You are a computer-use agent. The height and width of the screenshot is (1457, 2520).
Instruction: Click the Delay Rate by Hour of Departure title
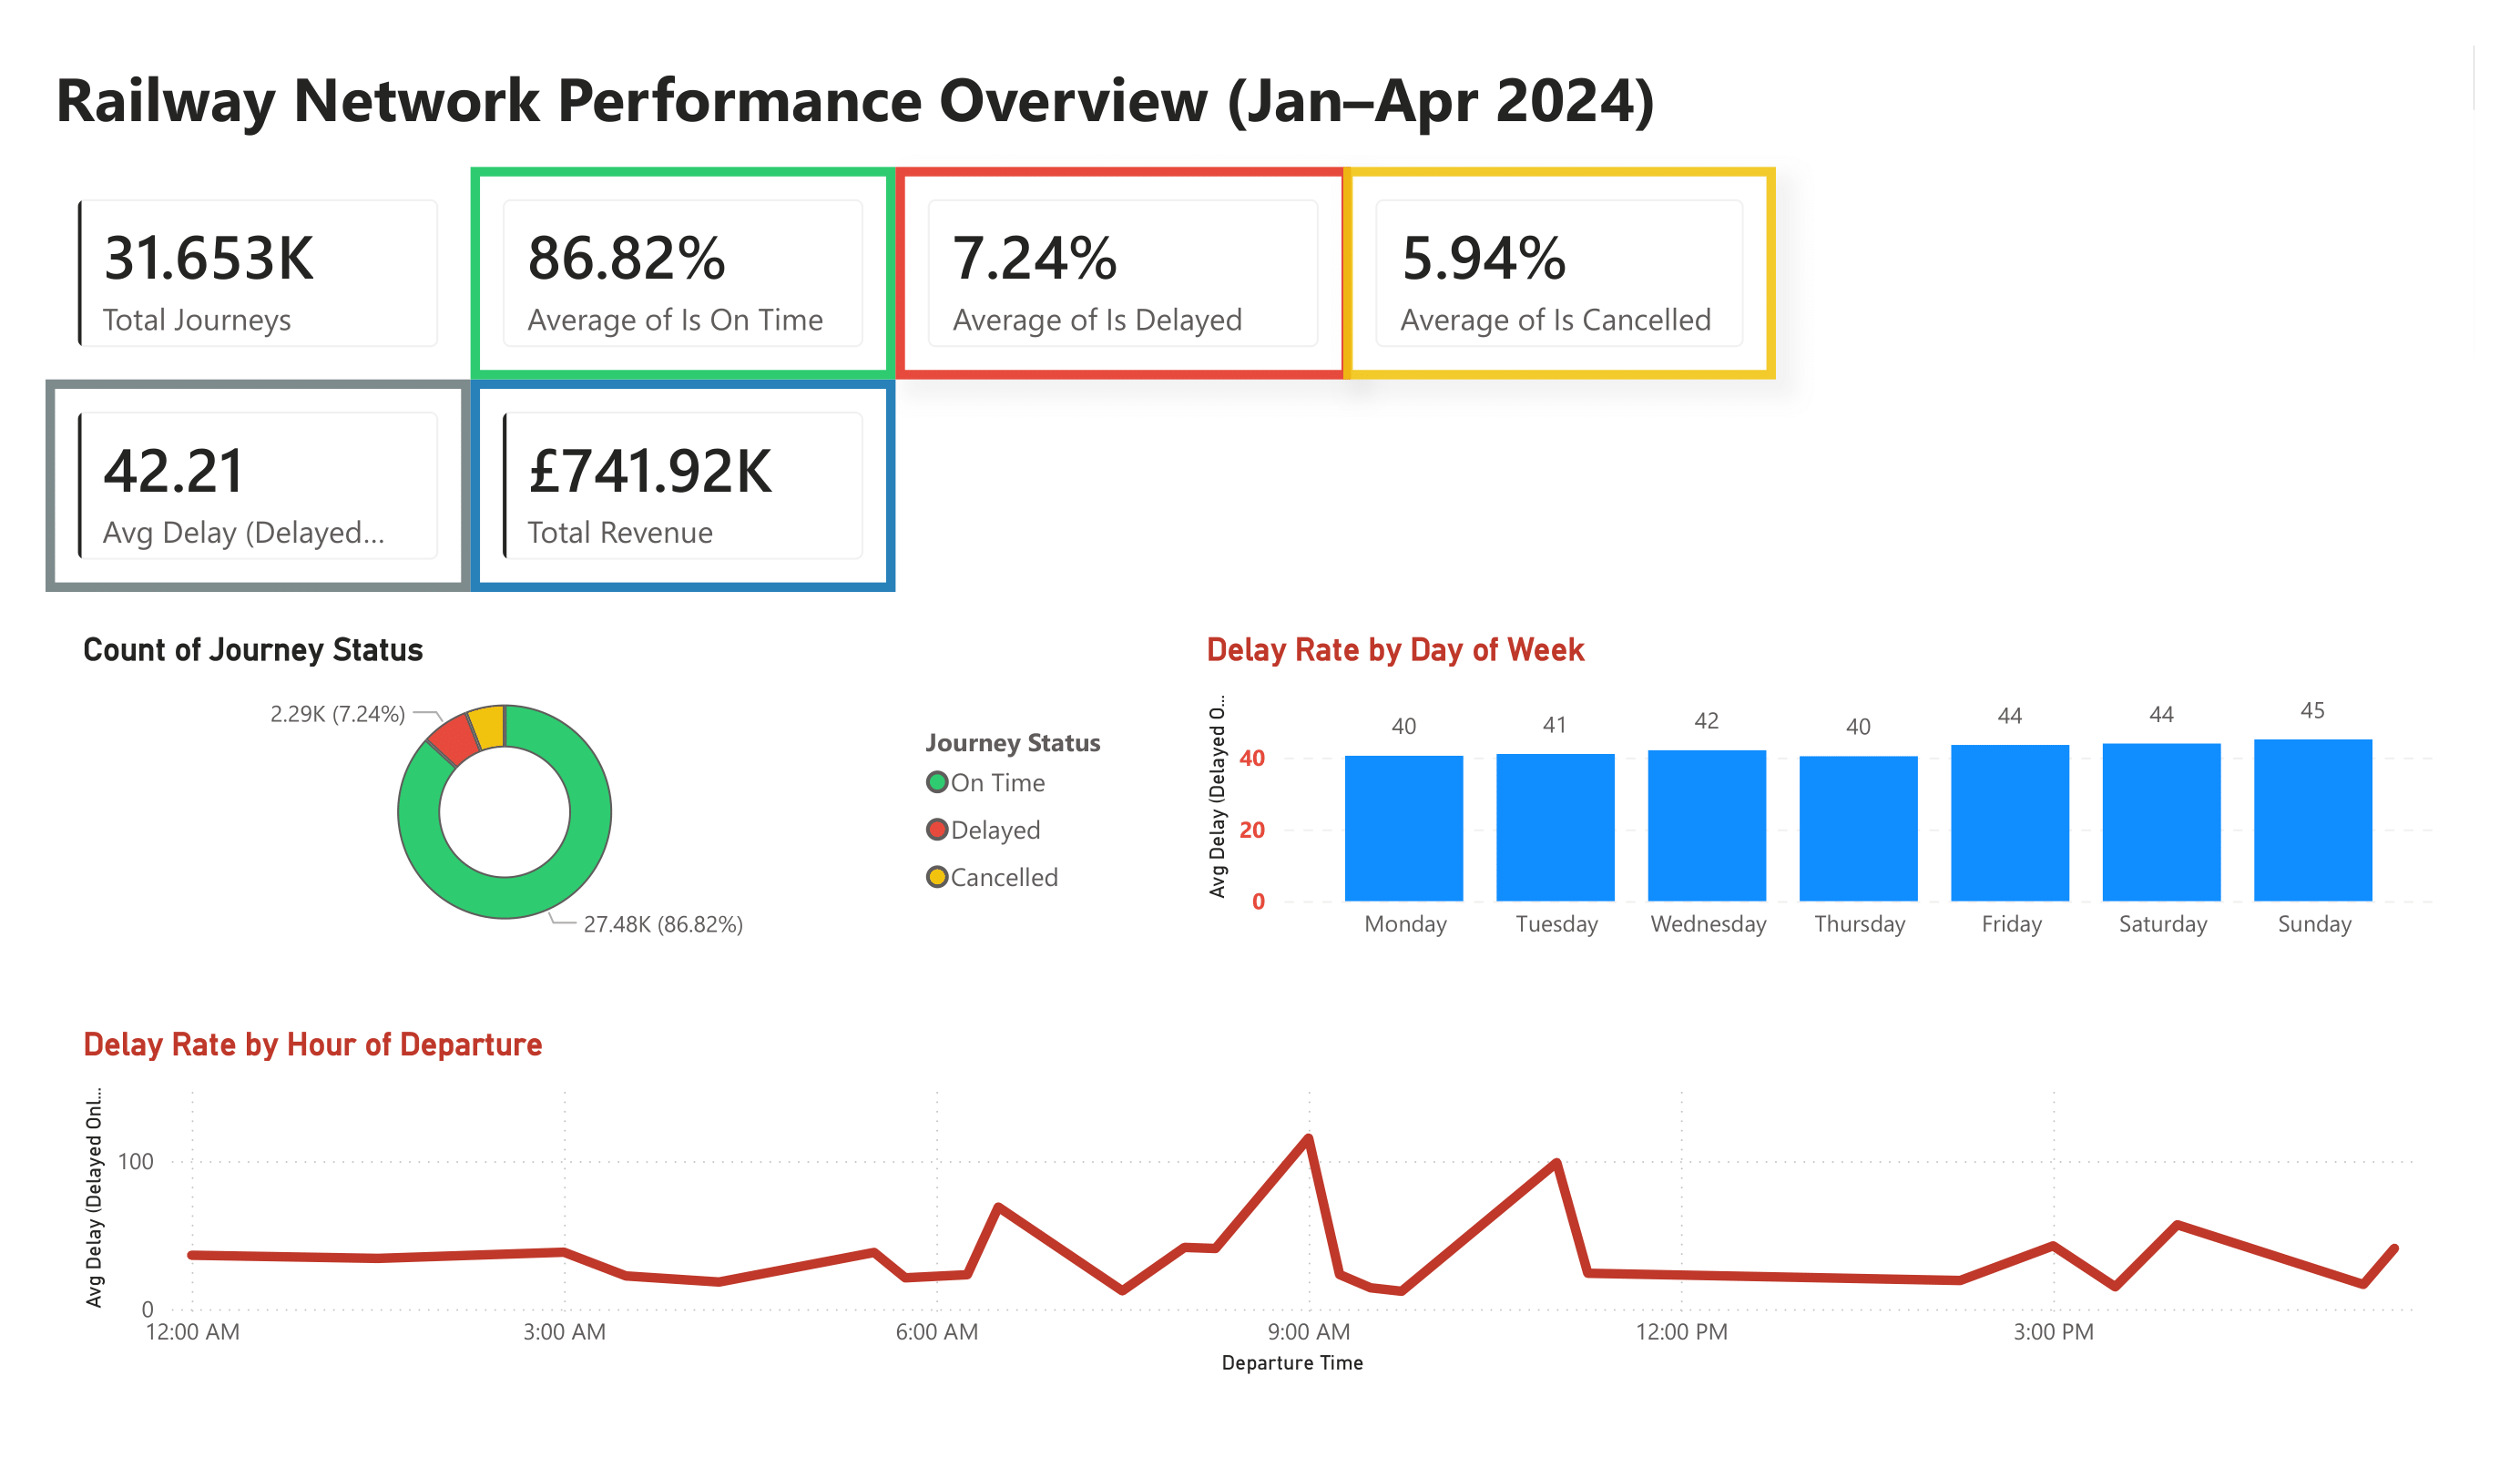pos(312,1044)
